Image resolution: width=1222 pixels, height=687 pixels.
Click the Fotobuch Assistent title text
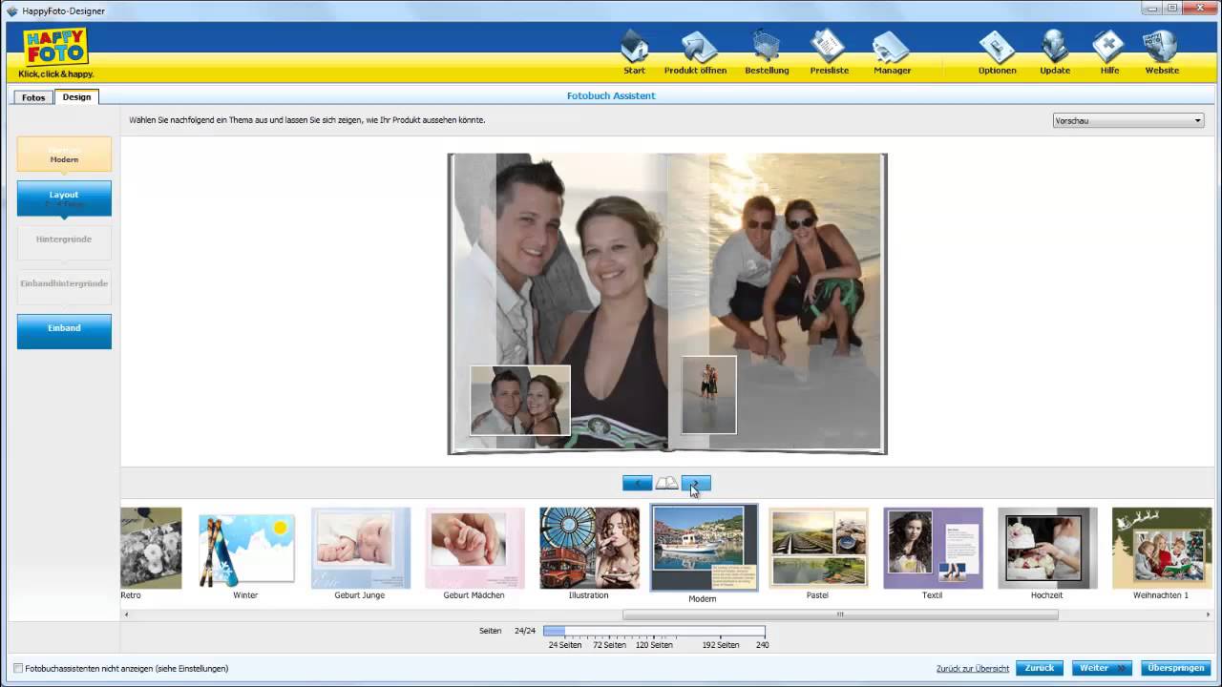point(611,95)
